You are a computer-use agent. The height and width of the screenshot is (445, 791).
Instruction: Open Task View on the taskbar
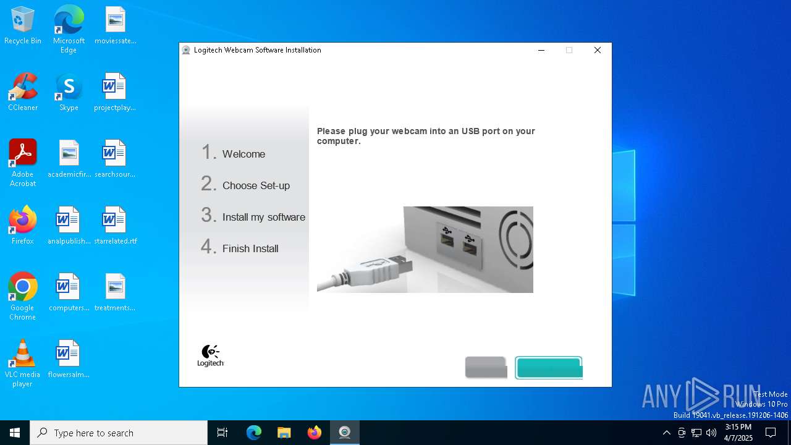coord(222,433)
